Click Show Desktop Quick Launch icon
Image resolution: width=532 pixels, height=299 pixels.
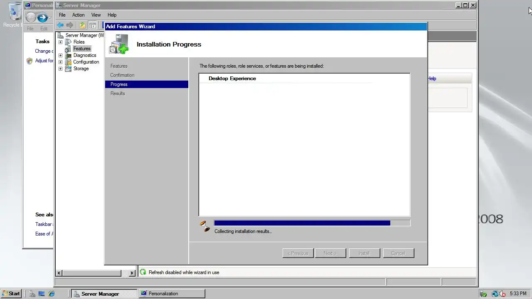[42, 294]
